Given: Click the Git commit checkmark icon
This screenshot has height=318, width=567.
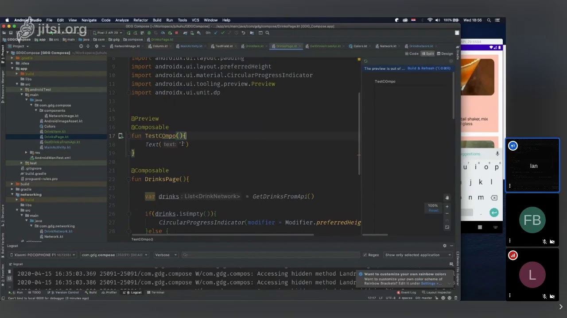Looking at the screenshot, I should click(x=222, y=33).
